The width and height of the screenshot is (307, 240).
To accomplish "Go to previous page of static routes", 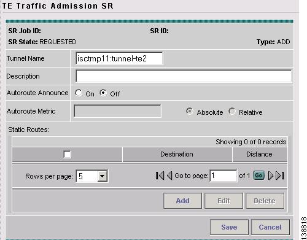I will (x=169, y=176).
